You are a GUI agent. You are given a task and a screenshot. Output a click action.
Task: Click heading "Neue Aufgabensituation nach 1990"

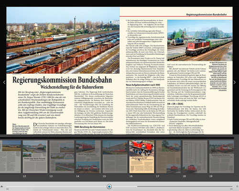pyautogui.click(x=143, y=85)
